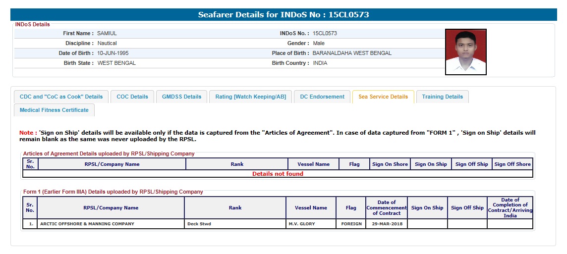Click Date of Completion of Contract header
Viewport: 567px width, 254px height.
(x=510, y=208)
